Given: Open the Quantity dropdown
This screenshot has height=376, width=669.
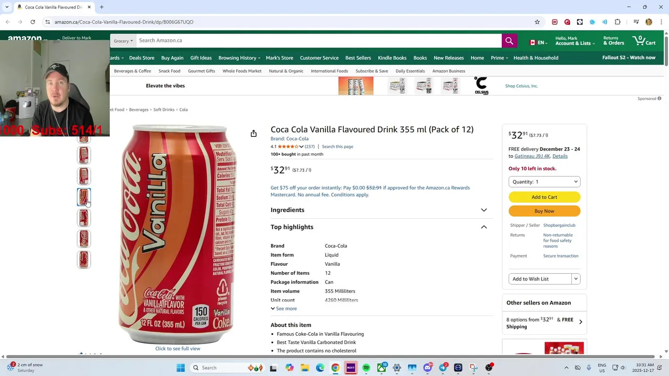Looking at the screenshot, I should tap(544, 182).
